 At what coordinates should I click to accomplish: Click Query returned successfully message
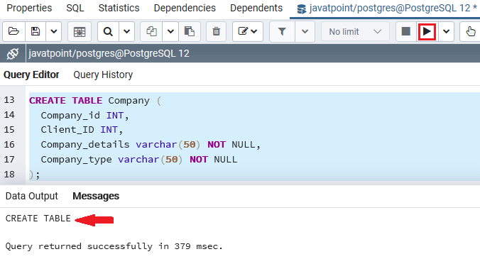point(114,246)
